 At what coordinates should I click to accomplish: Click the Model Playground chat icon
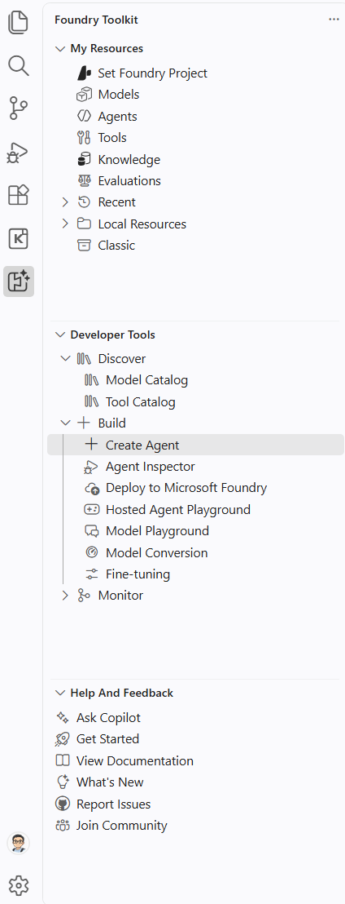92,531
